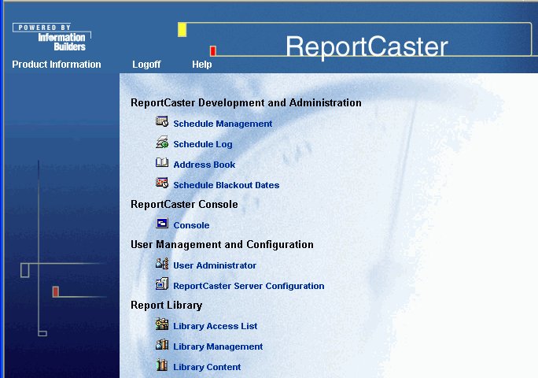The height and width of the screenshot is (378, 538).
Task: Open the Library Content link
Action: tap(207, 367)
